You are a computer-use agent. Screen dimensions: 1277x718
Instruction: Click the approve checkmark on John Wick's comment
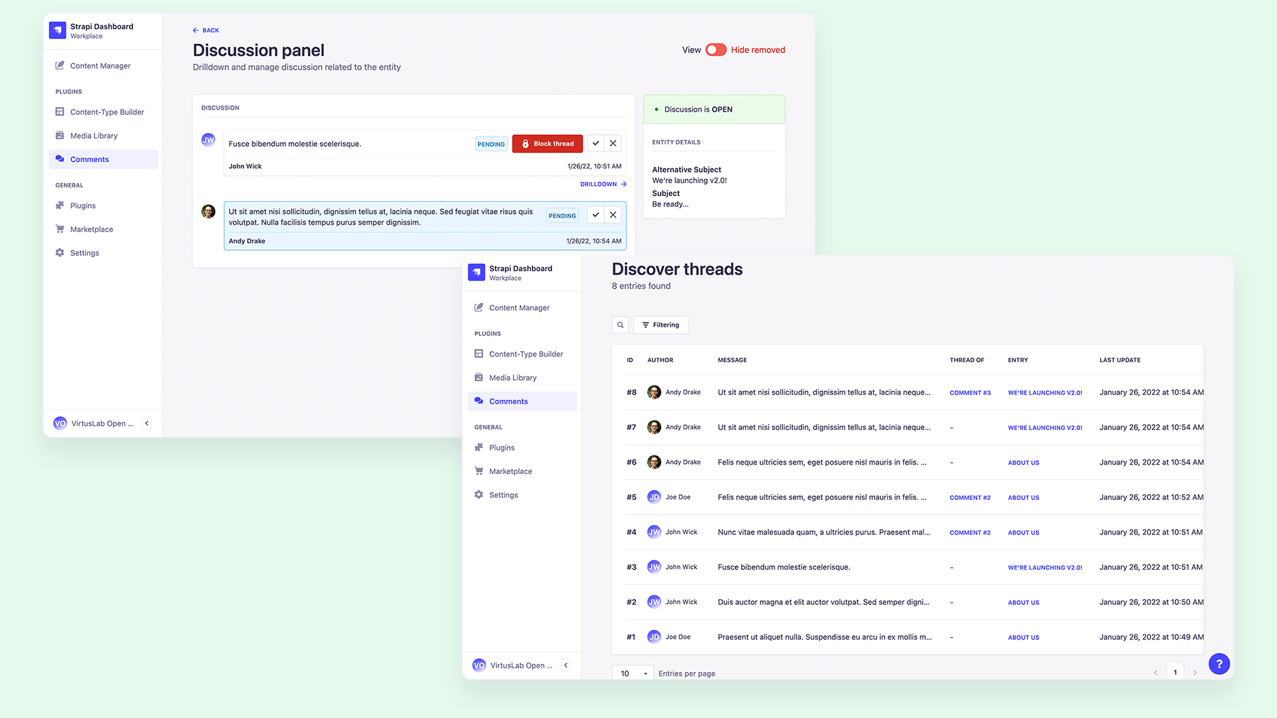595,143
